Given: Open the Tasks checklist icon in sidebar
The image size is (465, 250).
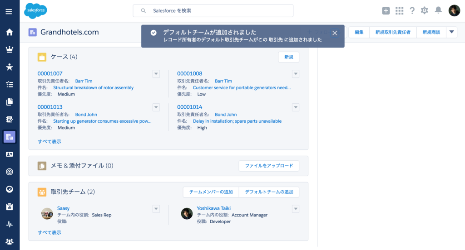Looking at the screenshot, I should click(x=10, y=84).
